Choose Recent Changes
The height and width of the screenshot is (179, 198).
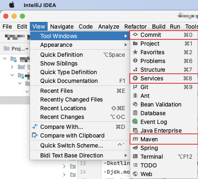(x=80, y=117)
